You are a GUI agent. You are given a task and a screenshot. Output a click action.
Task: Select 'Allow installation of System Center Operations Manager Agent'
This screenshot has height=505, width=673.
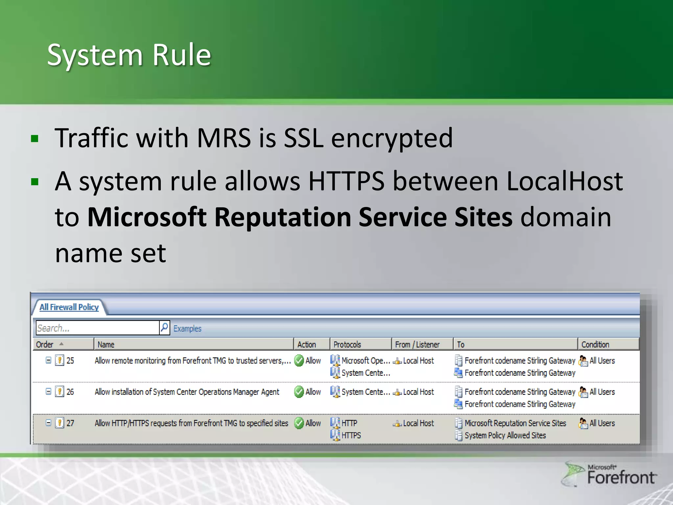pyautogui.click(x=187, y=392)
